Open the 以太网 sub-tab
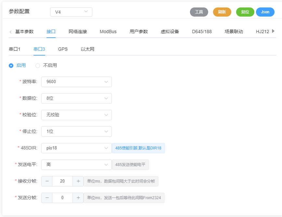 tap(87, 49)
